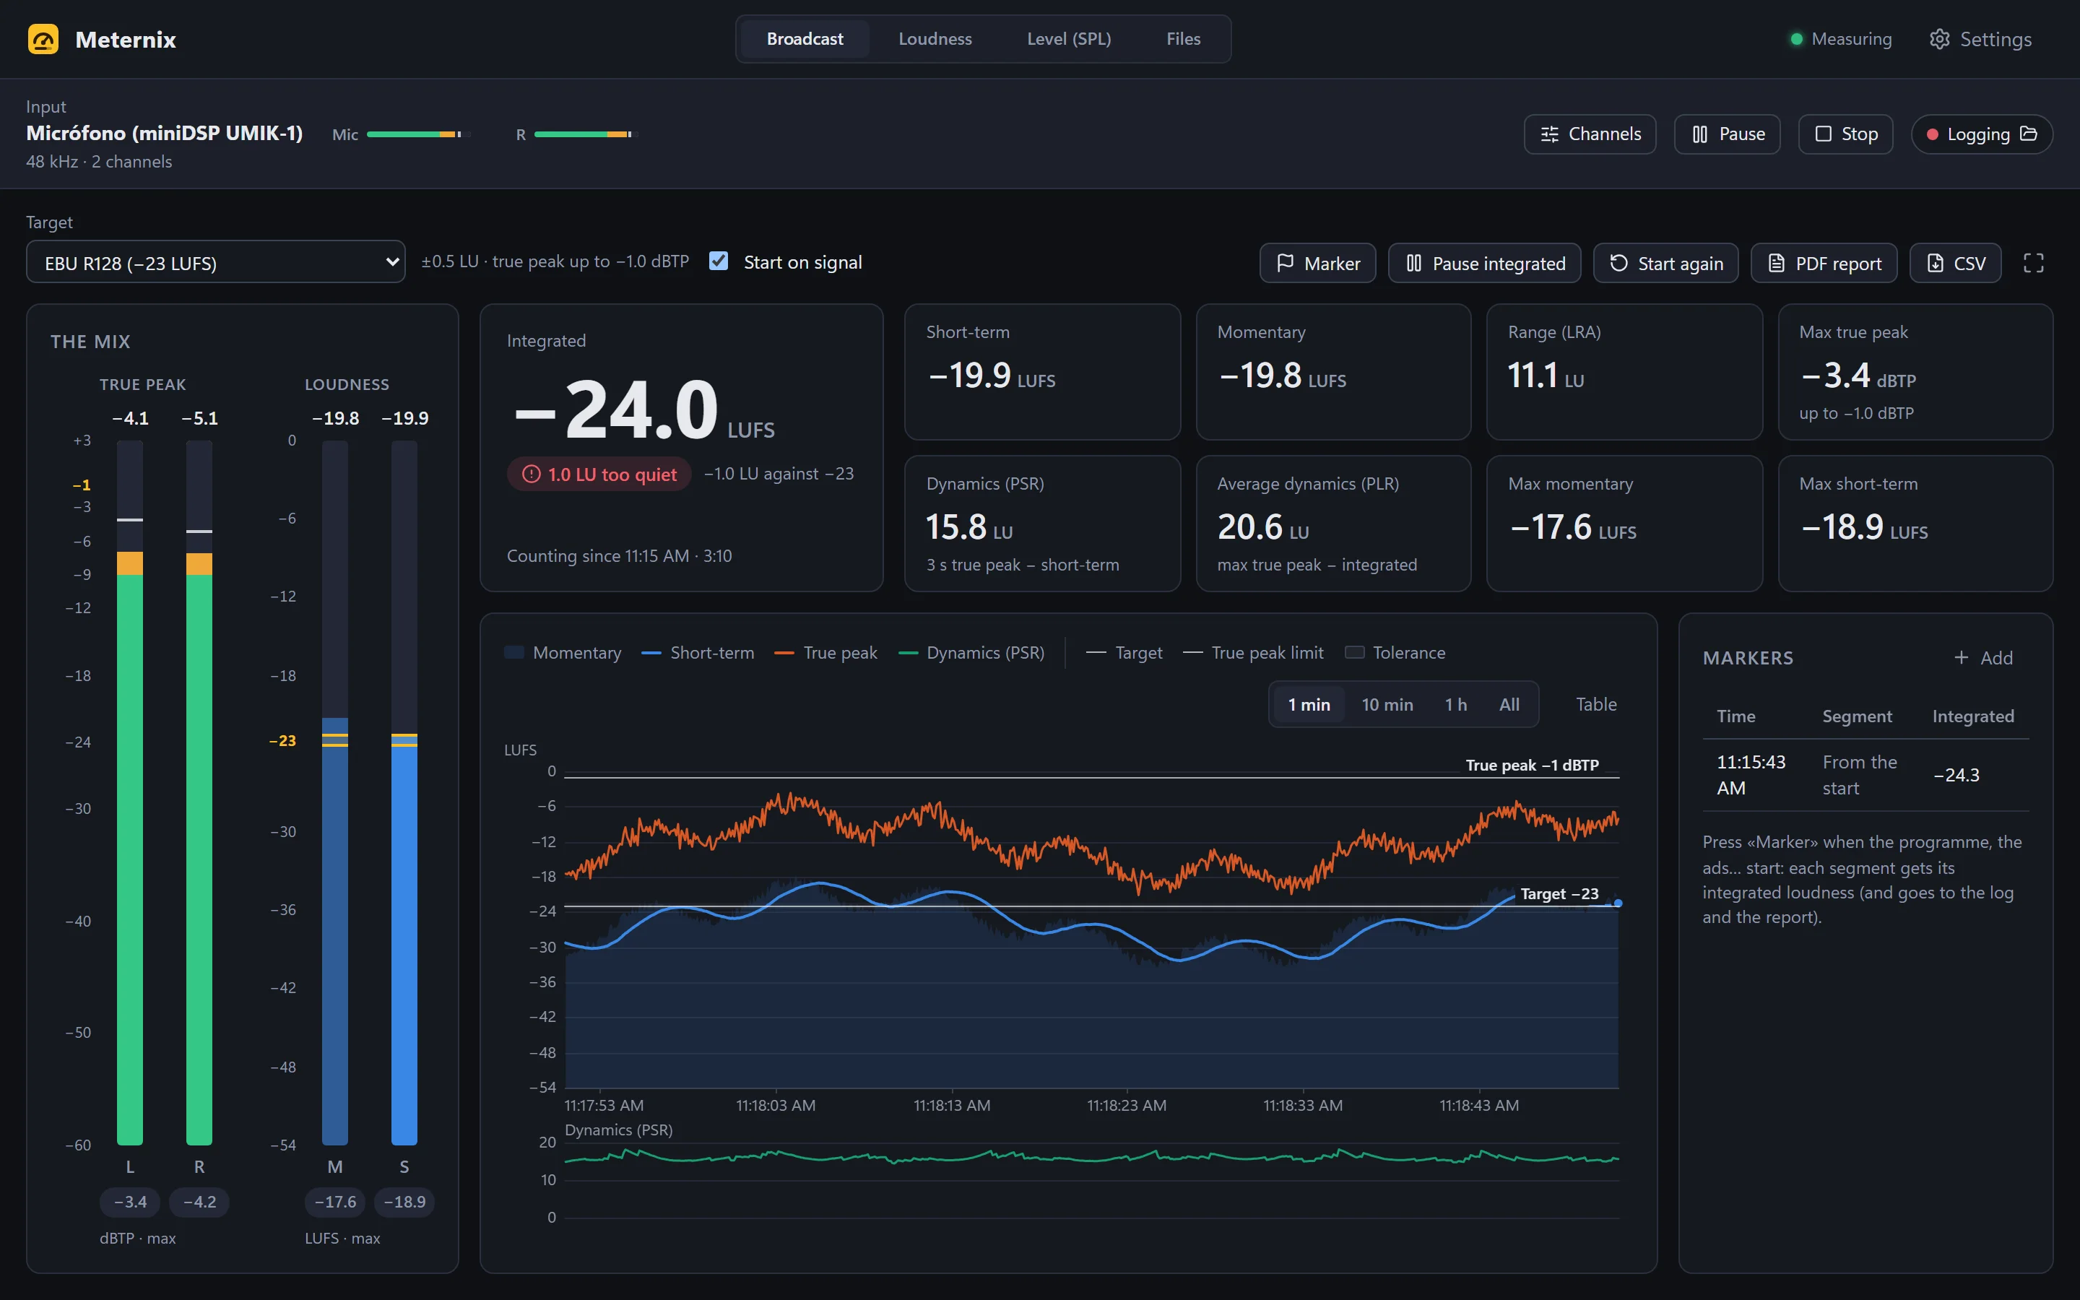
Task: Enter fullscreen with the expand icon
Action: pyautogui.click(x=2034, y=263)
